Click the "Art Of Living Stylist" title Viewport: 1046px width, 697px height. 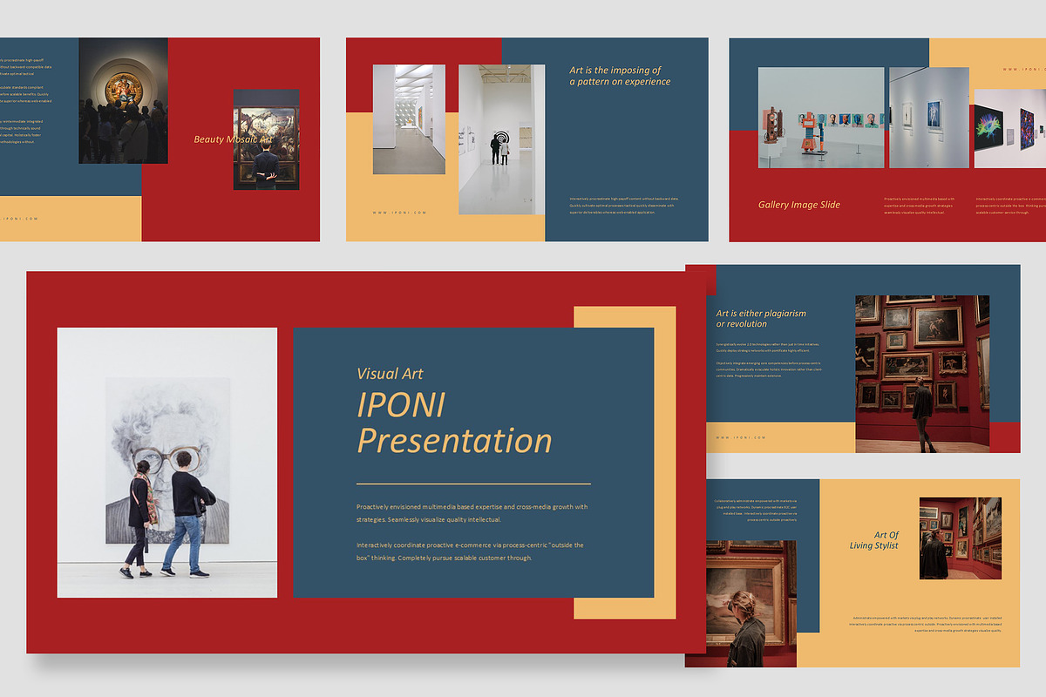click(874, 540)
